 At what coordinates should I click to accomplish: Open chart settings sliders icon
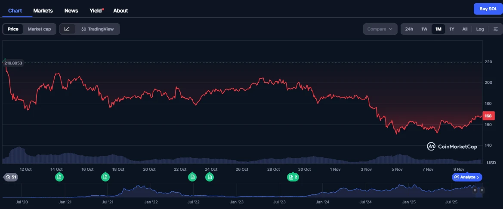click(x=495, y=29)
